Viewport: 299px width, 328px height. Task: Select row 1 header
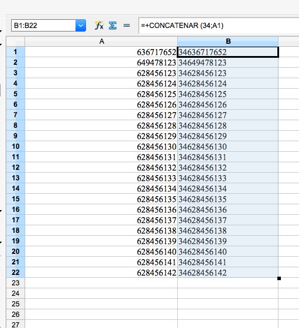[16, 52]
